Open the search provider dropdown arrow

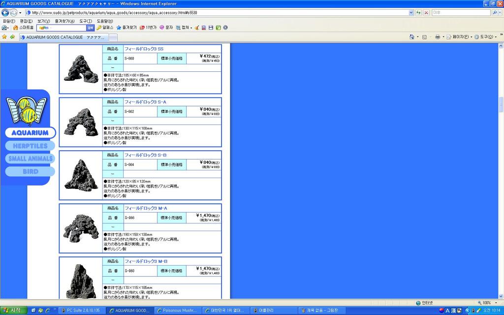click(x=500, y=12)
